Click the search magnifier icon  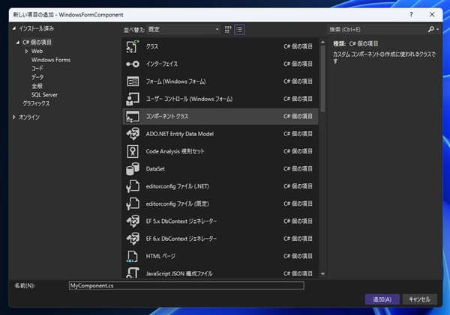point(430,29)
